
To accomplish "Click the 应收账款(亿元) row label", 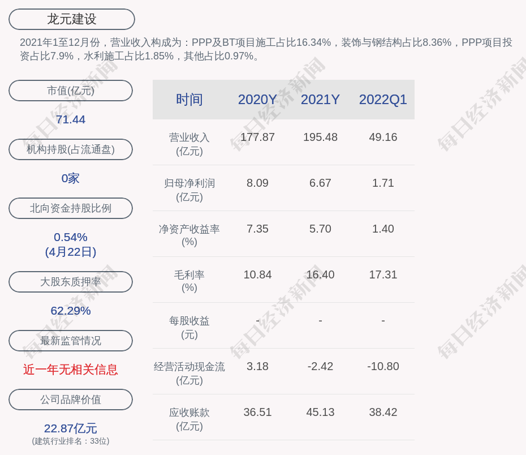I will (x=189, y=419).
